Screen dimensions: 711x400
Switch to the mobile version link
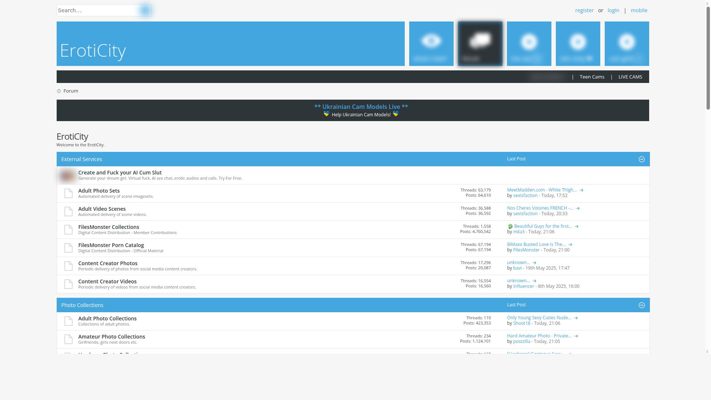(x=639, y=10)
